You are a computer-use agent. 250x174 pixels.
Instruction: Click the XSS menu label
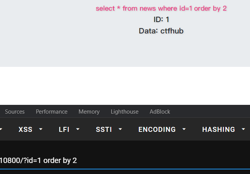25,130
